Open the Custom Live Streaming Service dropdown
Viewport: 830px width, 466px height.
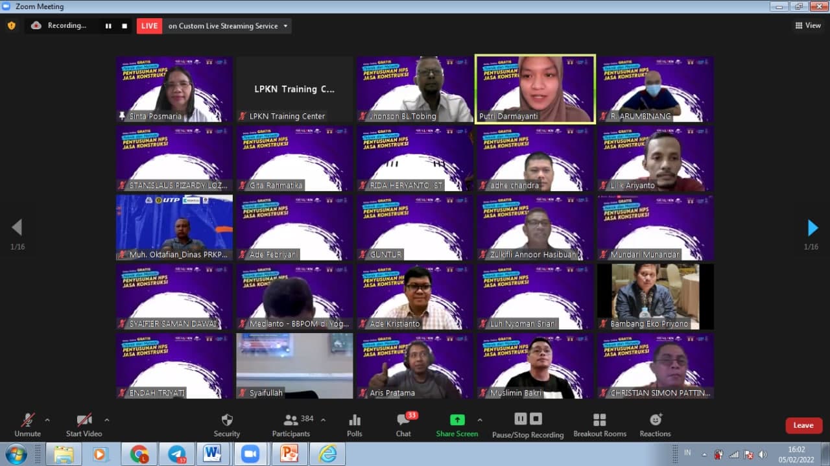click(222, 26)
